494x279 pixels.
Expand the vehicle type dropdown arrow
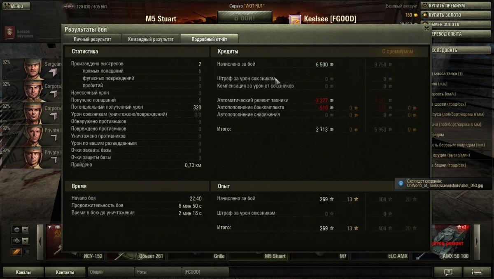(x=25, y=241)
